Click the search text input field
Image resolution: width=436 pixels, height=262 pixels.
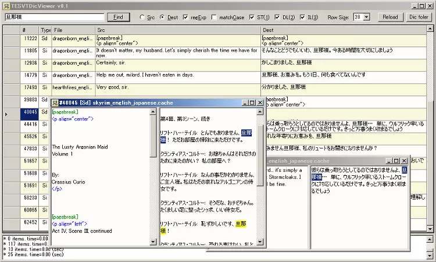coord(55,17)
